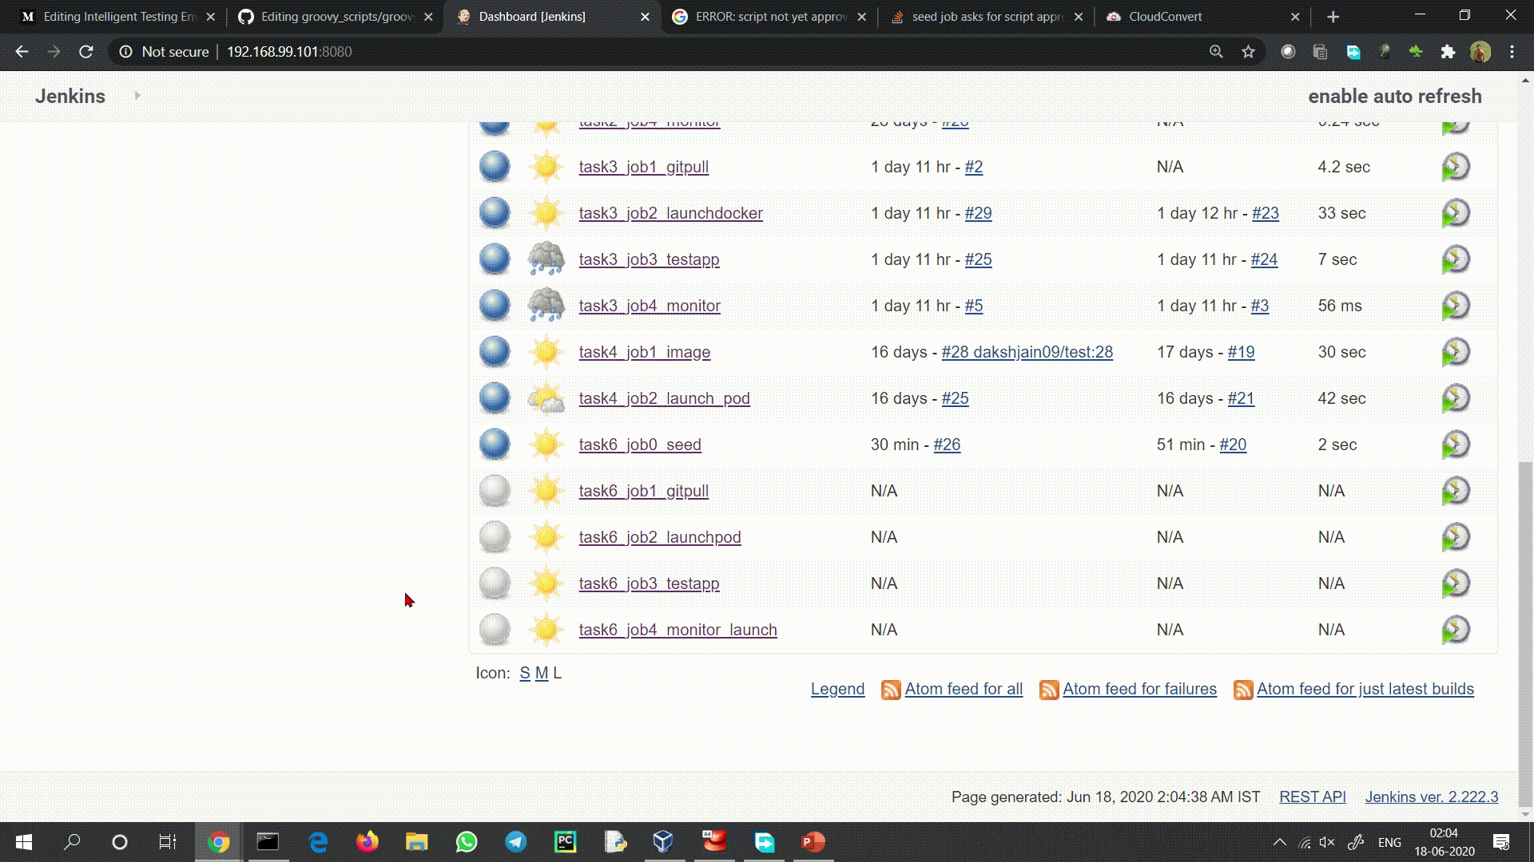Click grey status ball of task6_job1_gitpull

(x=495, y=491)
